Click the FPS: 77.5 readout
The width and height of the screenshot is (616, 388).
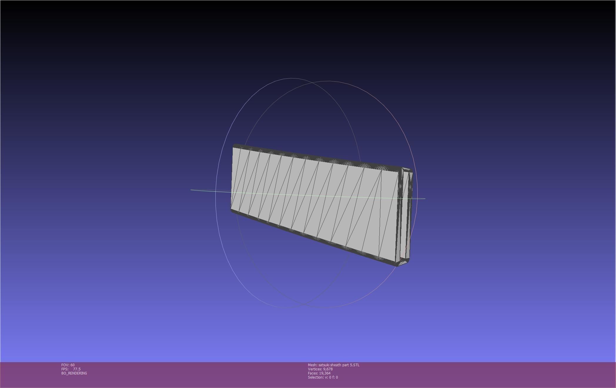71,369
